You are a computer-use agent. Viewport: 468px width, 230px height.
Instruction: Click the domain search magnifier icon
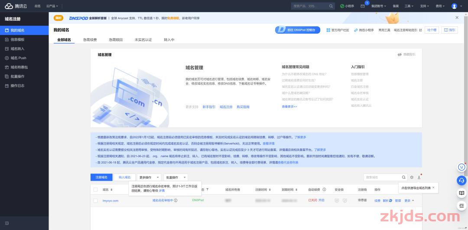click(x=404, y=177)
